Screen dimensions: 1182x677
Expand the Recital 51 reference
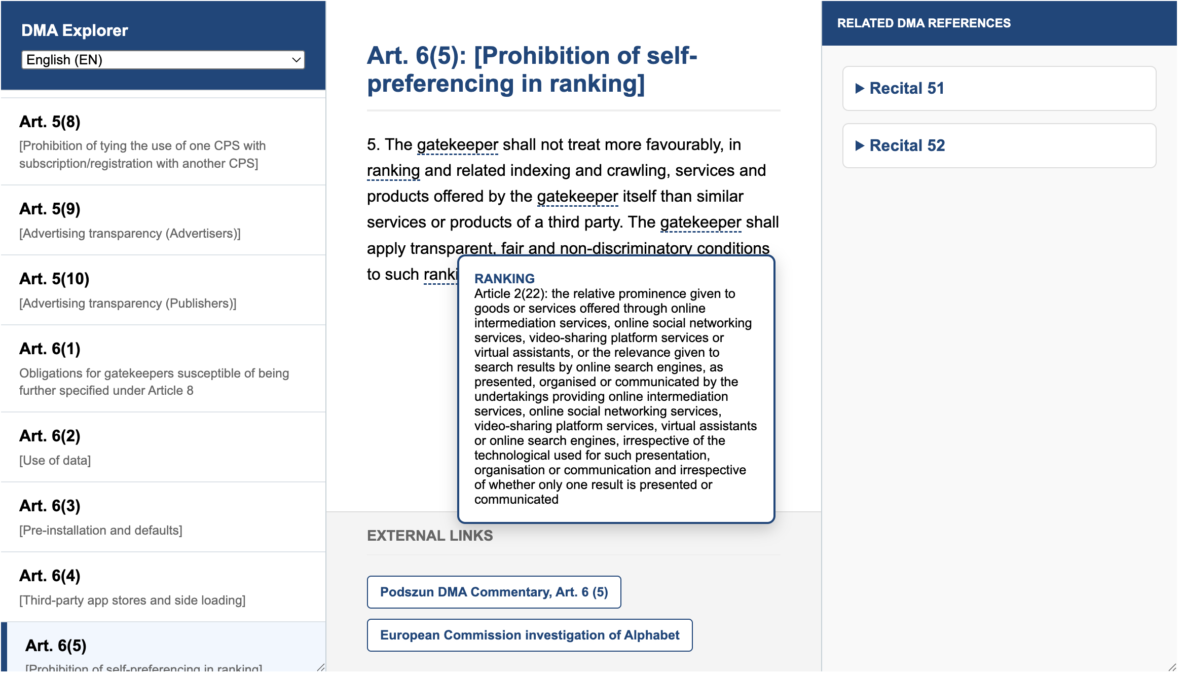point(906,88)
